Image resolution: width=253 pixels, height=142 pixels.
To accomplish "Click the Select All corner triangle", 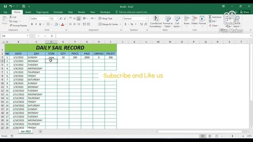I will [x=3, y=42].
